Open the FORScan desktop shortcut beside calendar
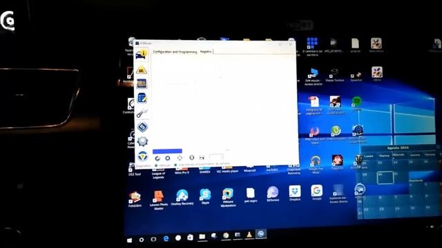This screenshot has height=248, width=442. 360,191
